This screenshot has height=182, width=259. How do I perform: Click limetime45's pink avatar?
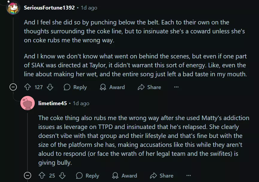27,103
